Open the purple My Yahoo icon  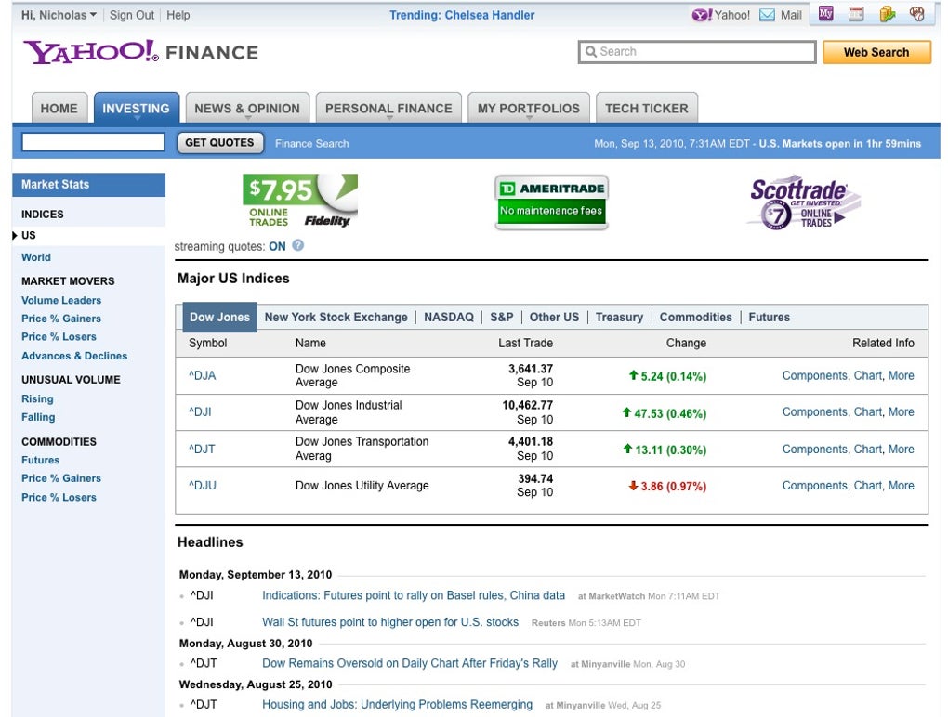click(826, 14)
